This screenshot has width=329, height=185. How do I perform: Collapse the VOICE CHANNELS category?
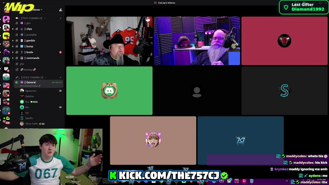31,77
